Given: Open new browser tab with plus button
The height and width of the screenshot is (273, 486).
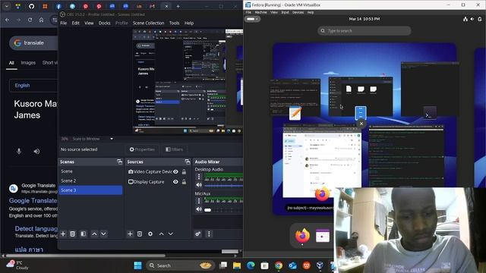Looking at the screenshot, I should pos(178,6).
